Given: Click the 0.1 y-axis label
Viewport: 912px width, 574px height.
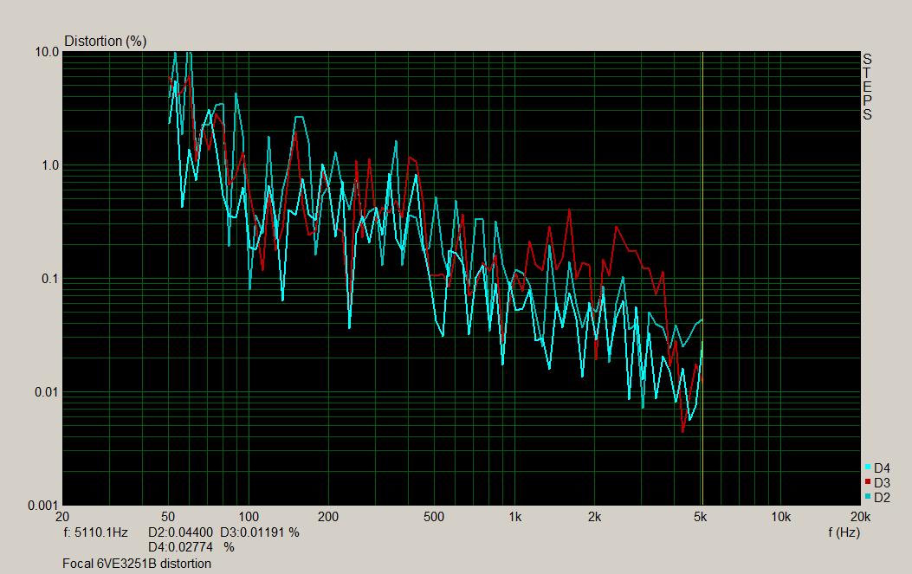Looking at the screenshot, I should (50, 279).
